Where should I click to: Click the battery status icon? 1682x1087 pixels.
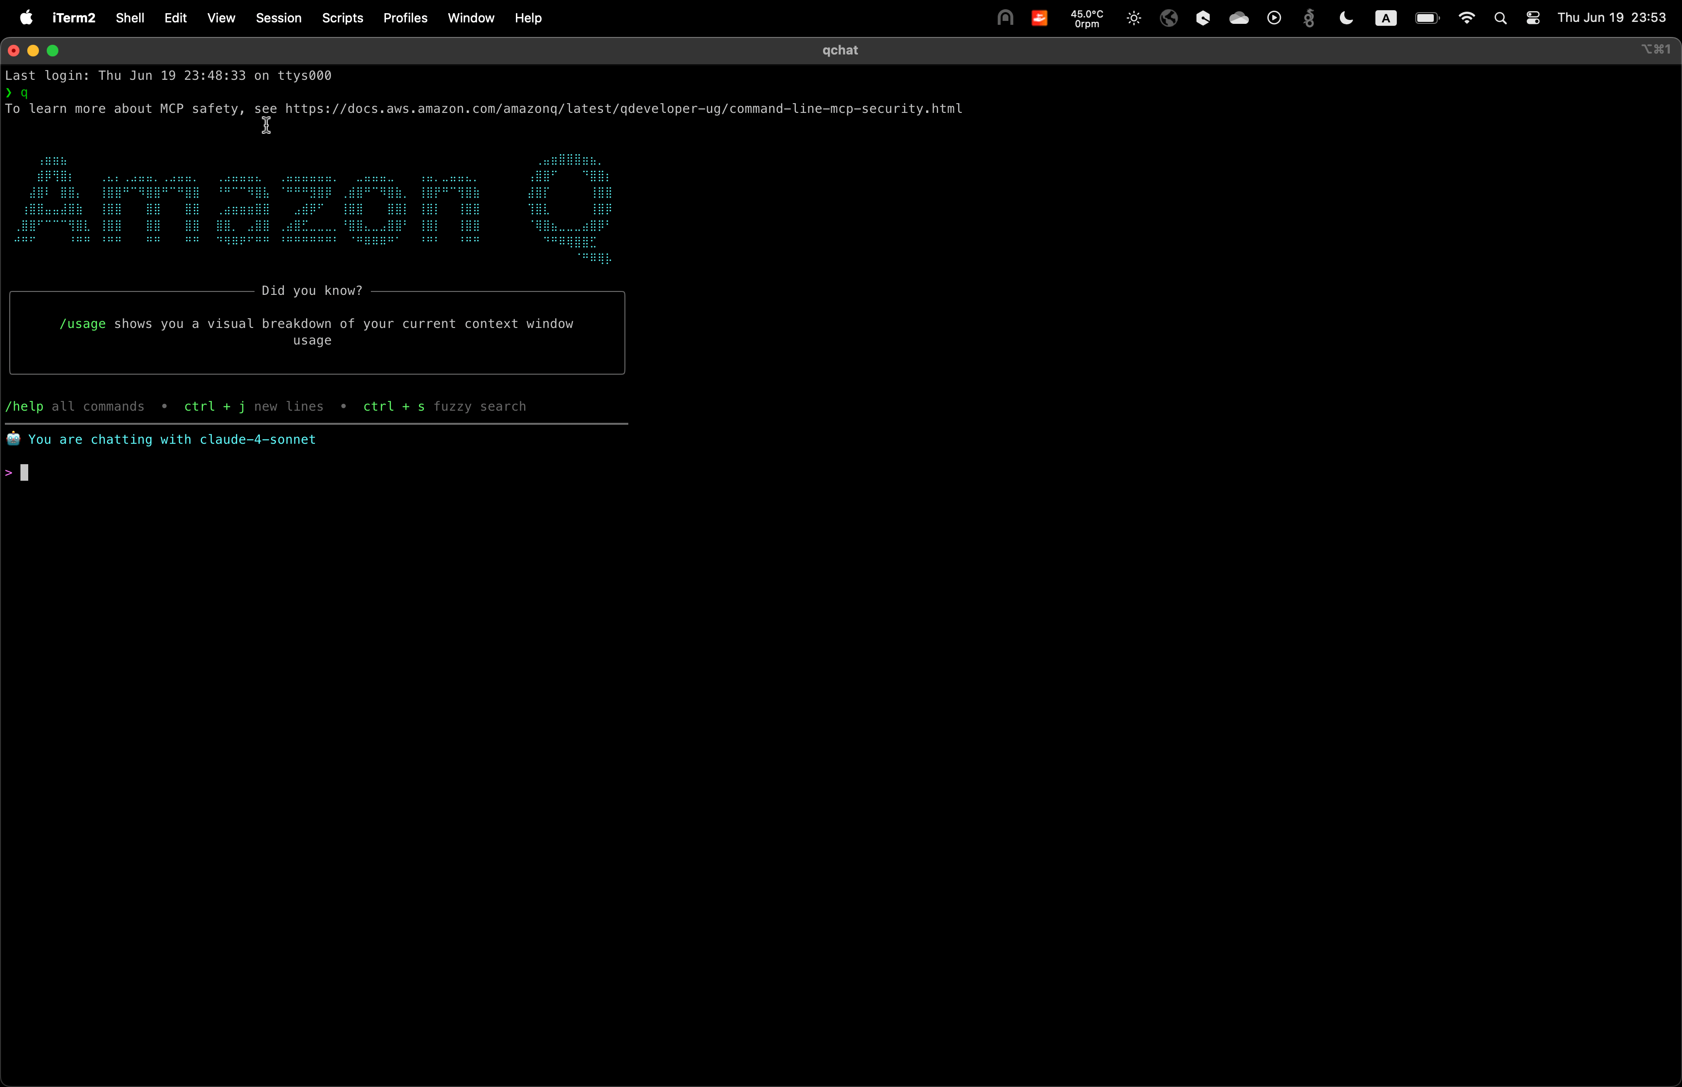coord(1426,18)
